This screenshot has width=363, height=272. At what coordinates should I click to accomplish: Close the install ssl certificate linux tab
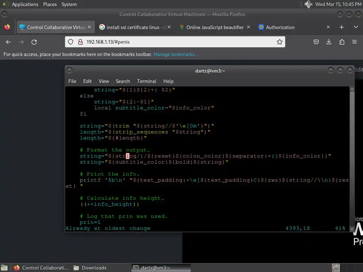point(169,27)
